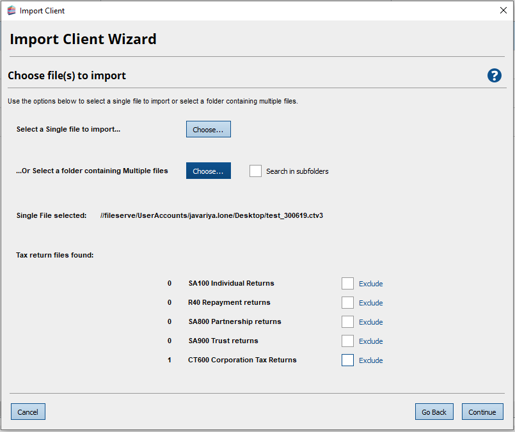Click the Import Client title bar text
This screenshot has height=432, width=515.
click(42, 11)
